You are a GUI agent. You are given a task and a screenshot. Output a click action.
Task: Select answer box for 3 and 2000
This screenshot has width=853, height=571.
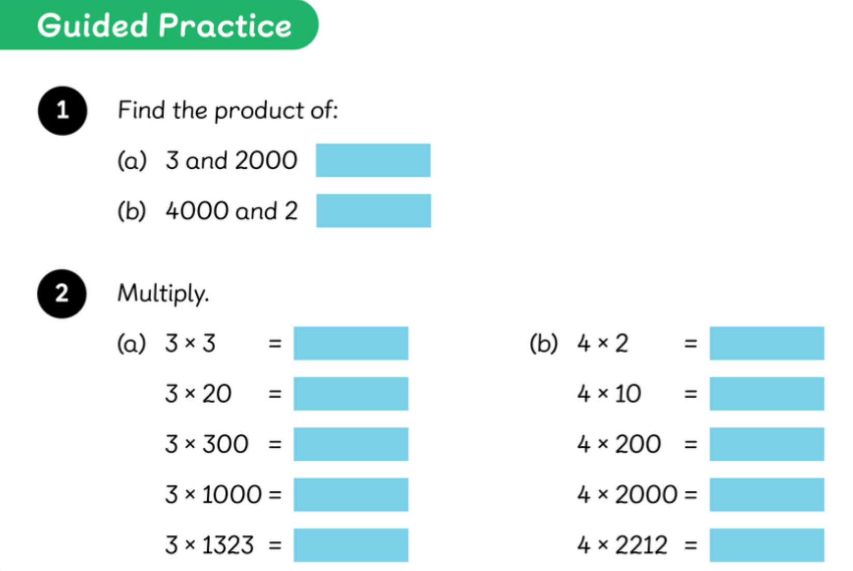click(373, 160)
